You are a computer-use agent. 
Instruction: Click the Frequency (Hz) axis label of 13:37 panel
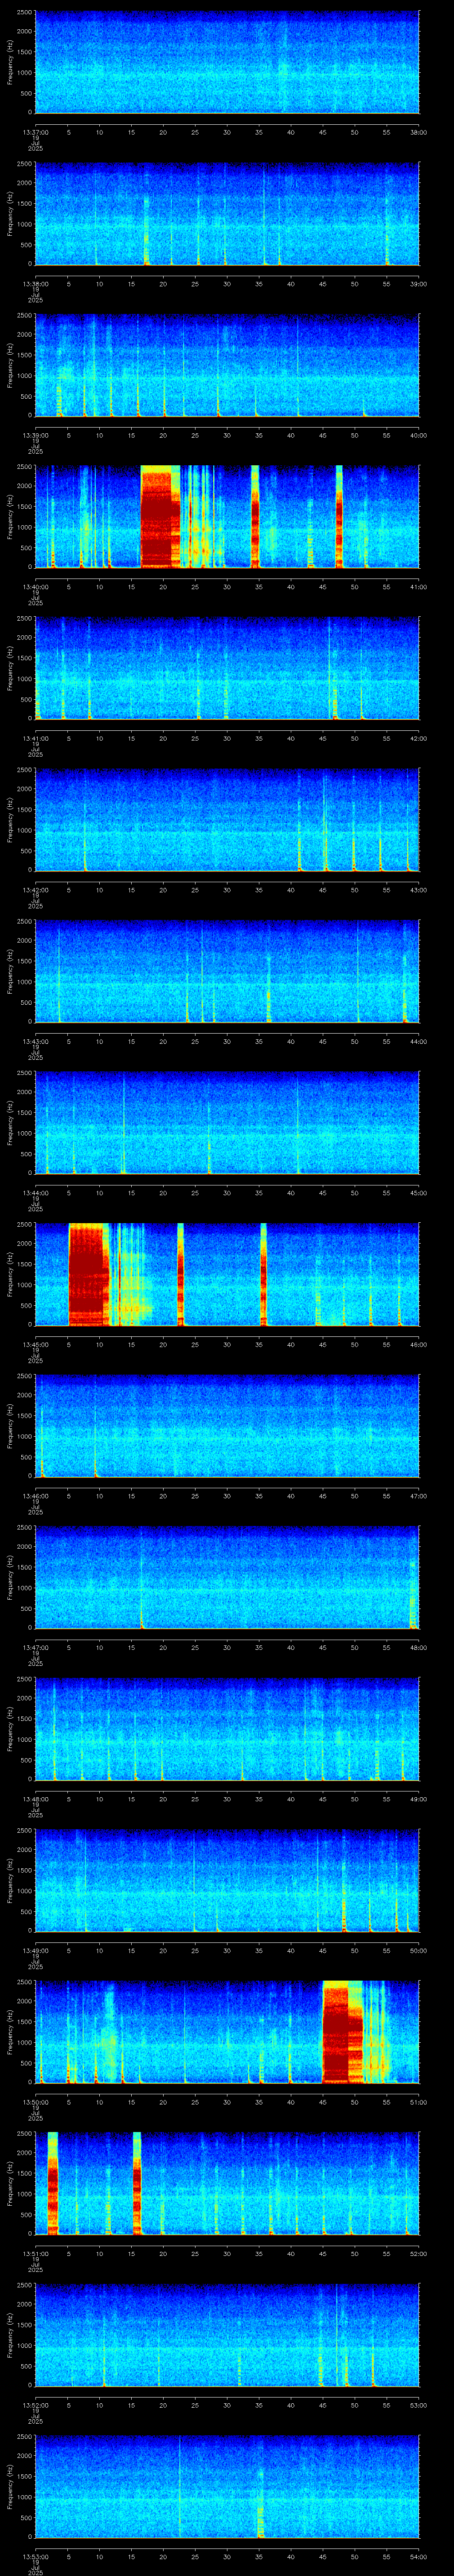pyautogui.click(x=11, y=62)
